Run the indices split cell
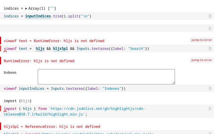Viewport: 214px width, 134px height. [x=210, y=16]
